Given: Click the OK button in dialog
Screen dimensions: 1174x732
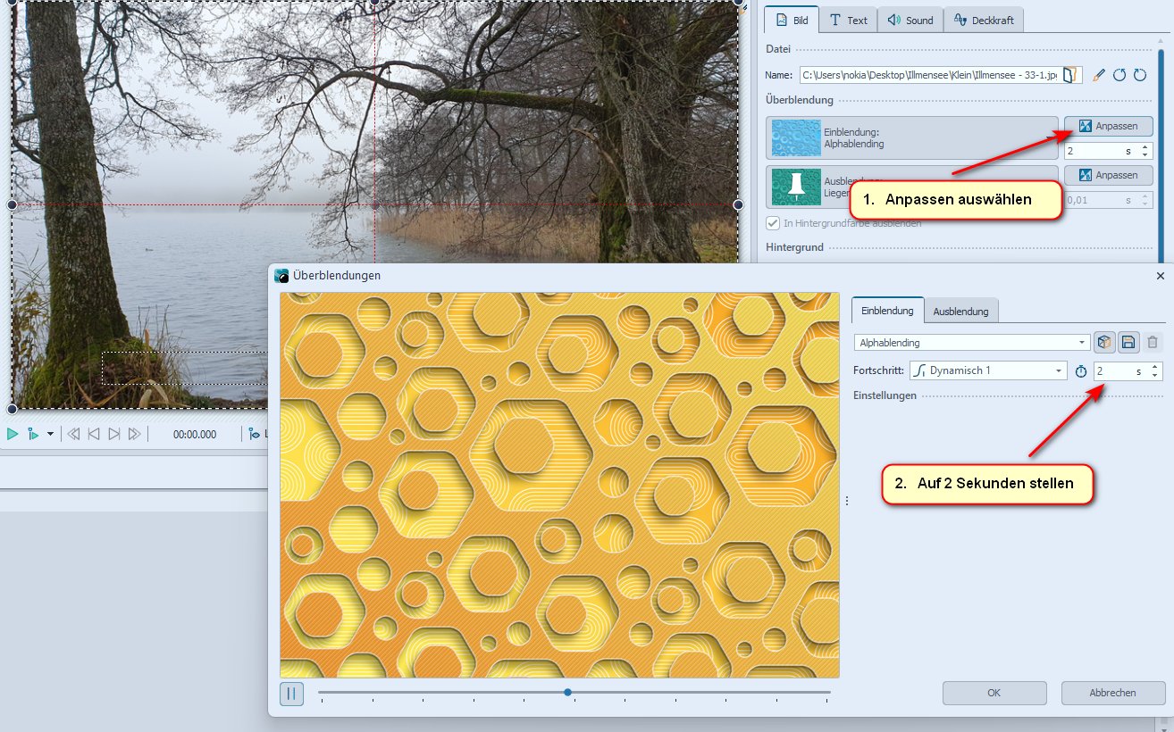Looking at the screenshot, I should pyautogui.click(x=994, y=693).
